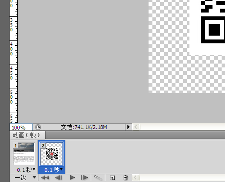Image resolution: width=225 pixels, height=182 pixels.
Task: Select the first frame button in animation panel
Action: [45, 178]
